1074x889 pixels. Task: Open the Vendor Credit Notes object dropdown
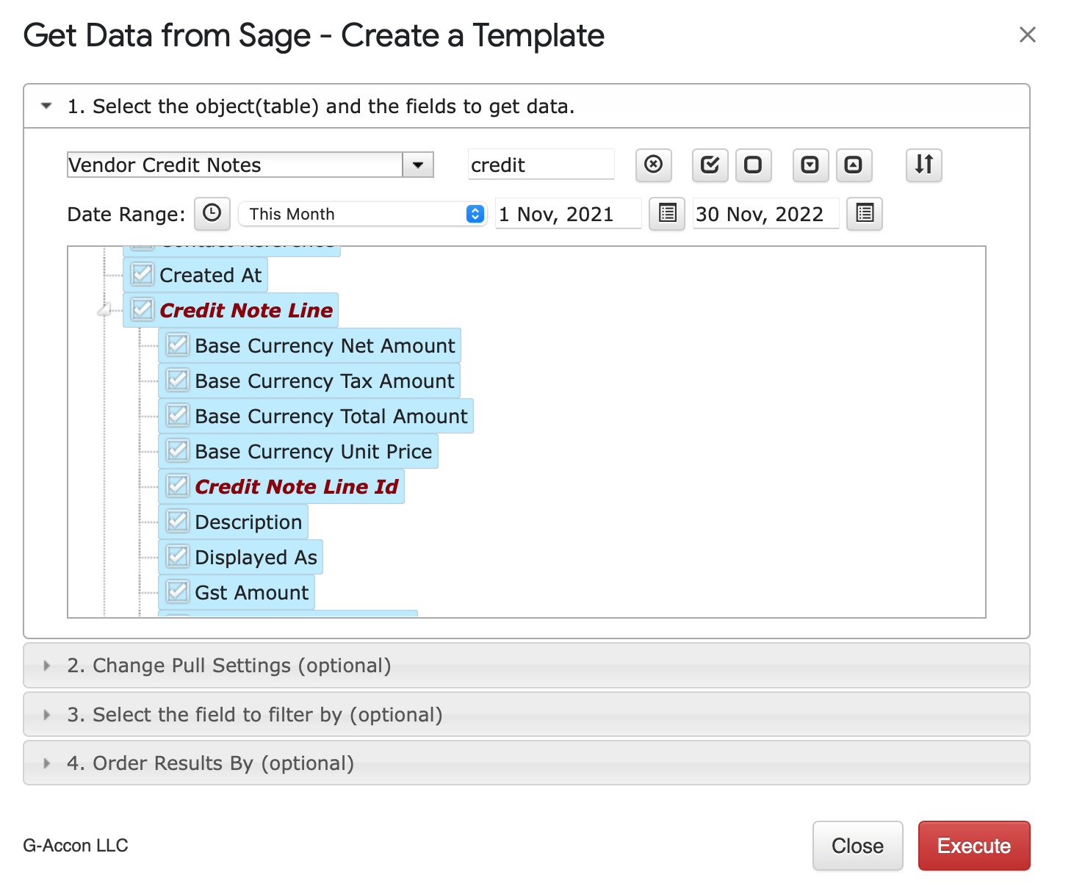[418, 165]
